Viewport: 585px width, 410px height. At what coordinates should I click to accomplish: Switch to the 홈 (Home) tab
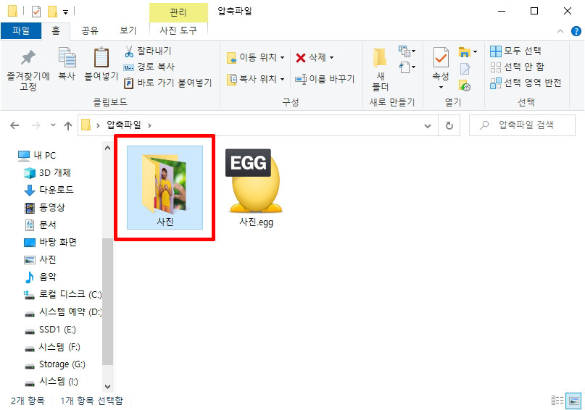(x=56, y=30)
